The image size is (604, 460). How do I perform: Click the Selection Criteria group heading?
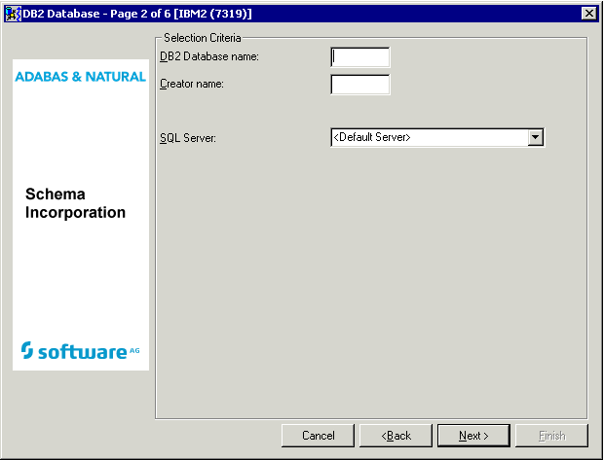click(202, 38)
